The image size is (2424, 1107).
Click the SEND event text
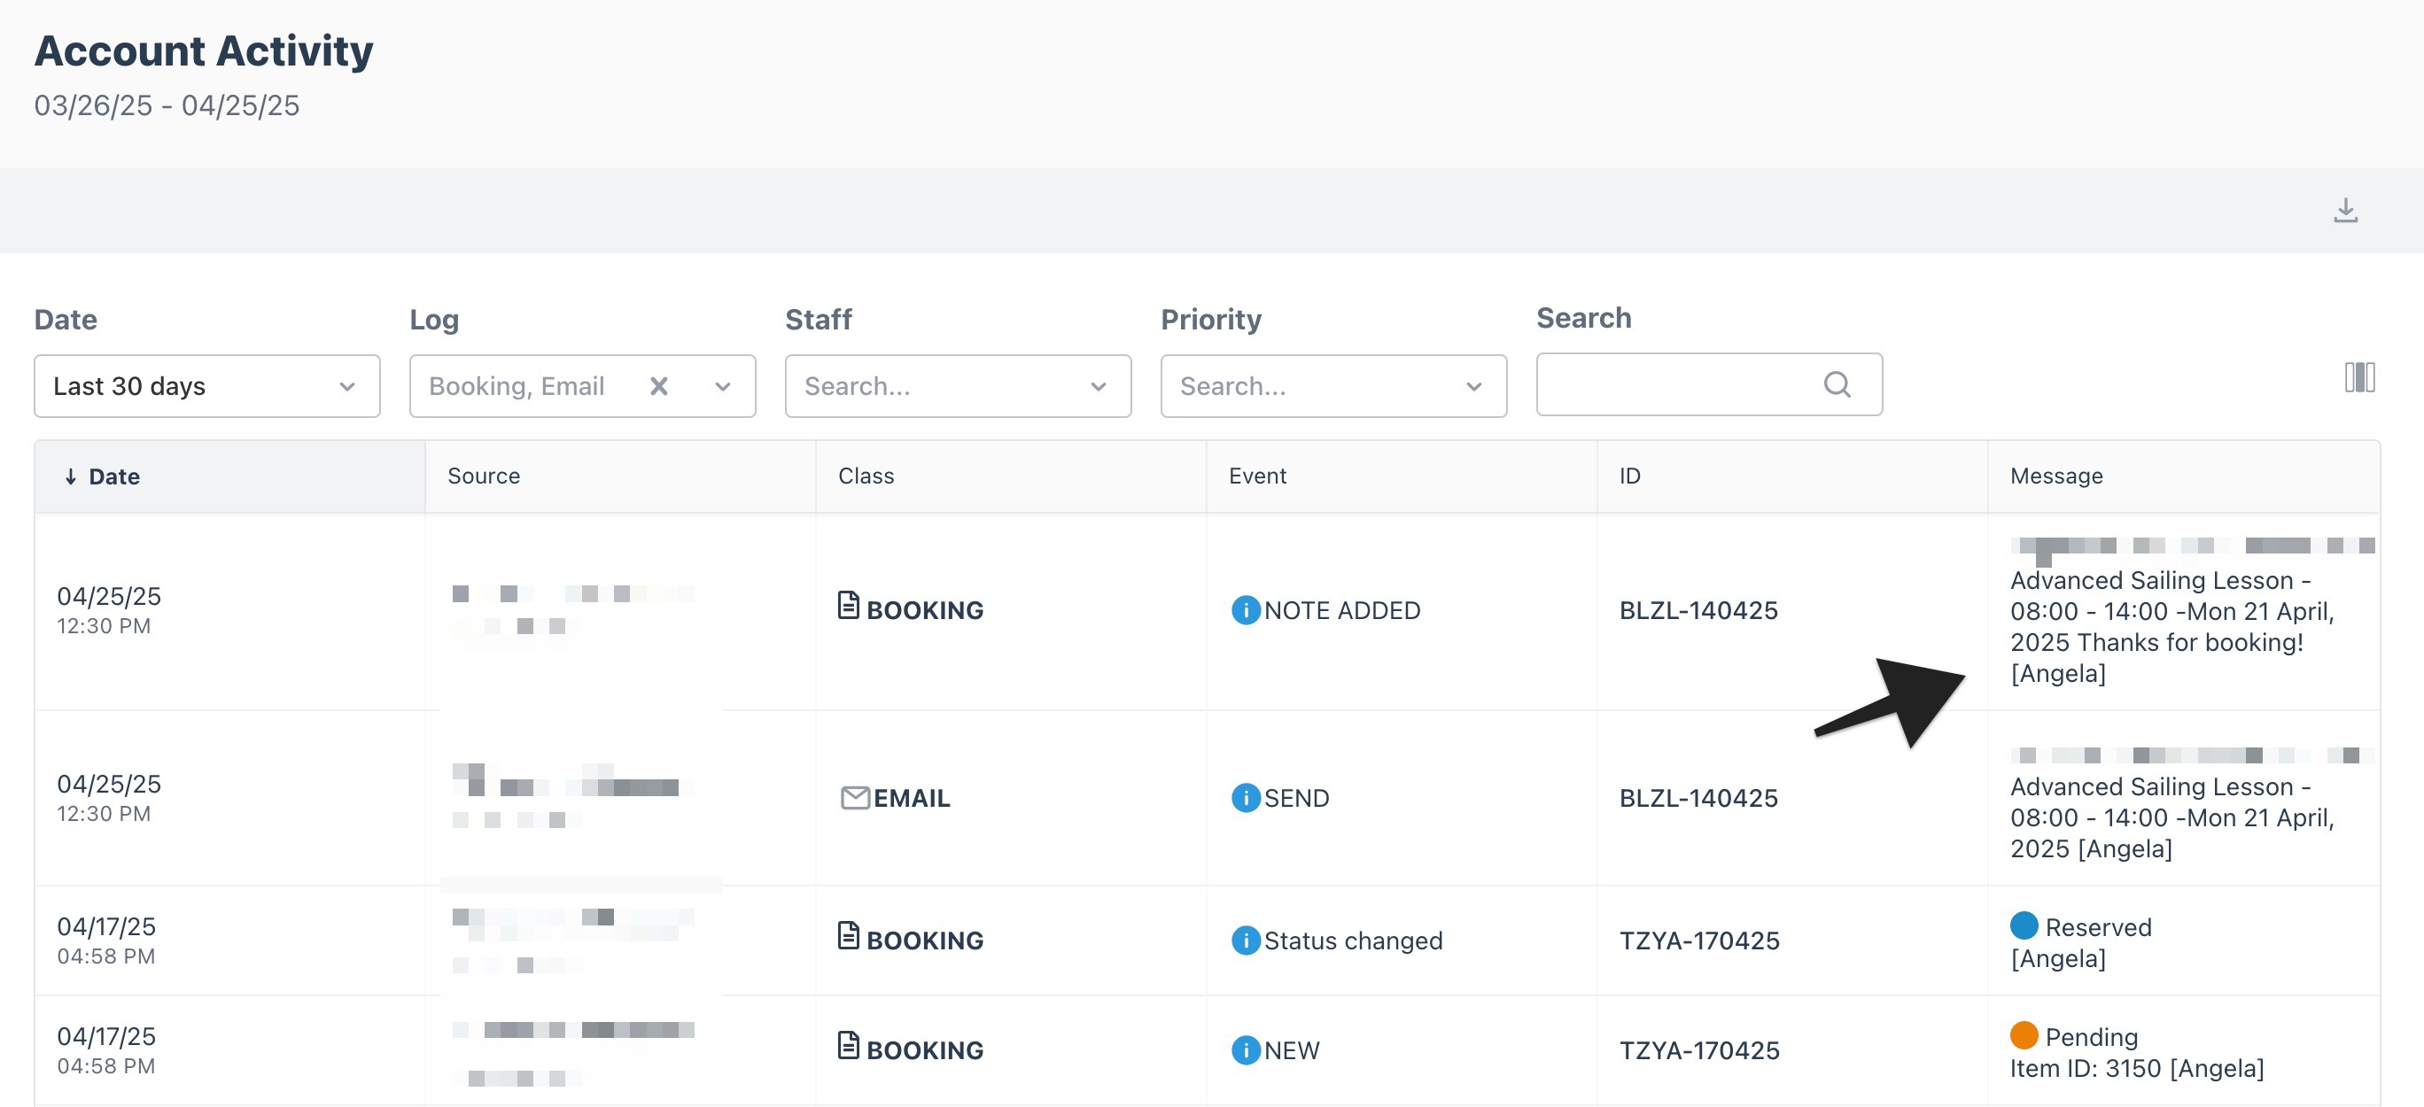pyautogui.click(x=1296, y=798)
